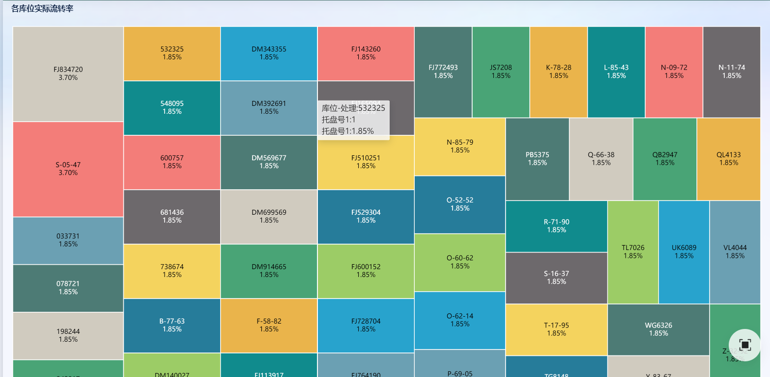Click the FJ772493 treemap tile
This screenshot has height=377, width=770.
(443, 72)
